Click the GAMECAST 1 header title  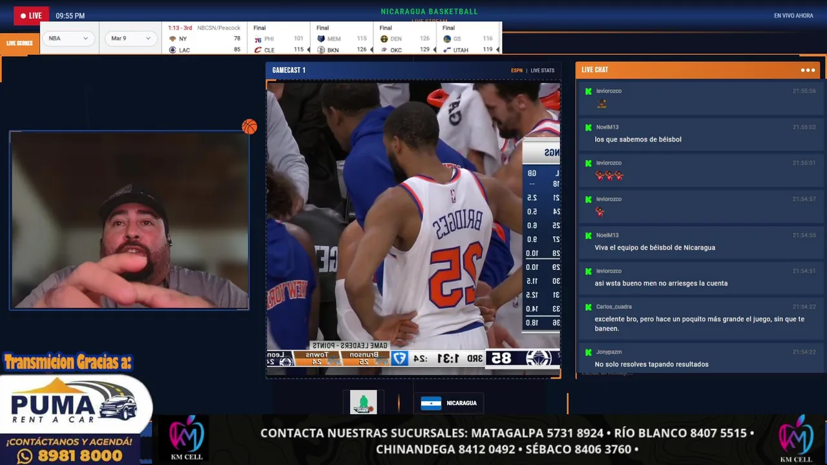289,70
